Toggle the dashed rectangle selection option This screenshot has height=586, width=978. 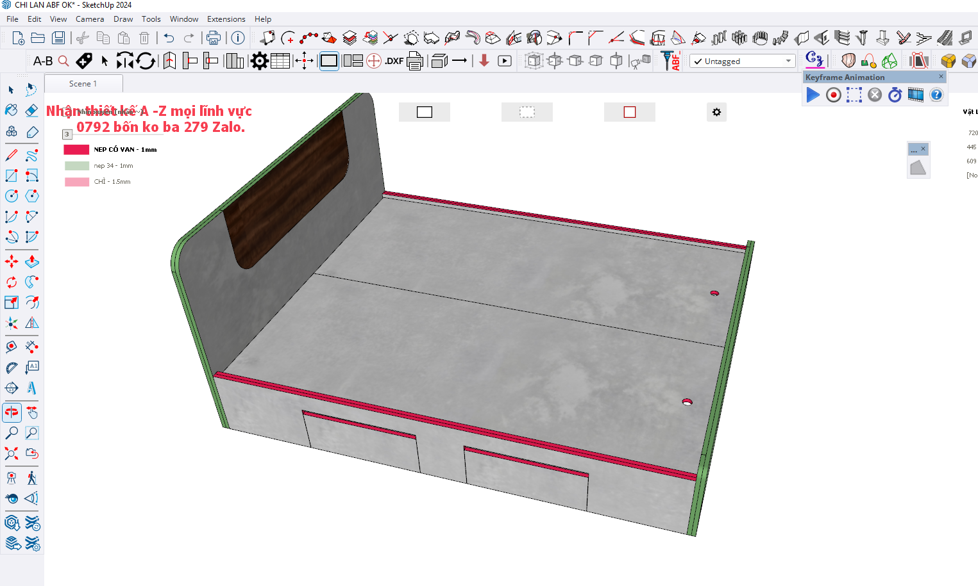click(x=527, y=112)
